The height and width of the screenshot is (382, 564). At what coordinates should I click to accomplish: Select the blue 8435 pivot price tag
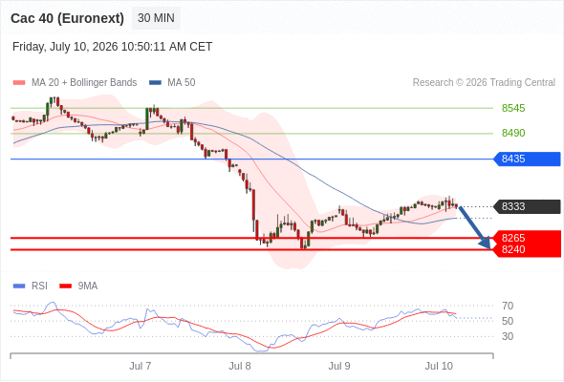tap(527, 159)
